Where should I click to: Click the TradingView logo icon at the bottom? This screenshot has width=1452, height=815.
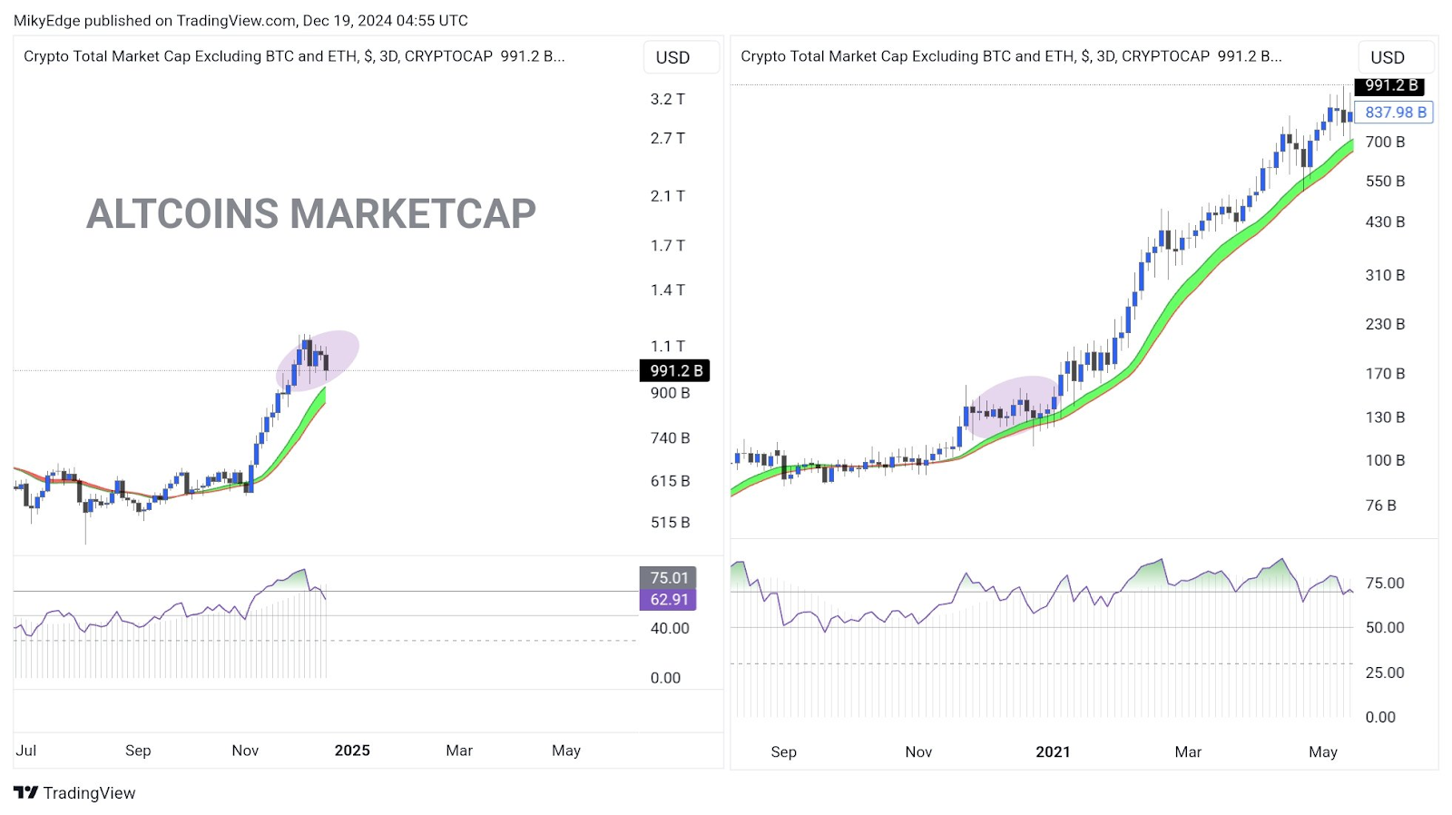[25, 792]
